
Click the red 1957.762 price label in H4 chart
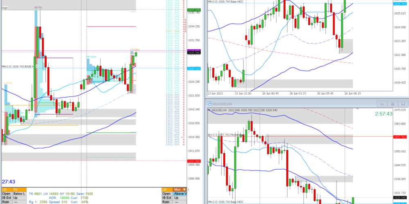tap(400, 137)
